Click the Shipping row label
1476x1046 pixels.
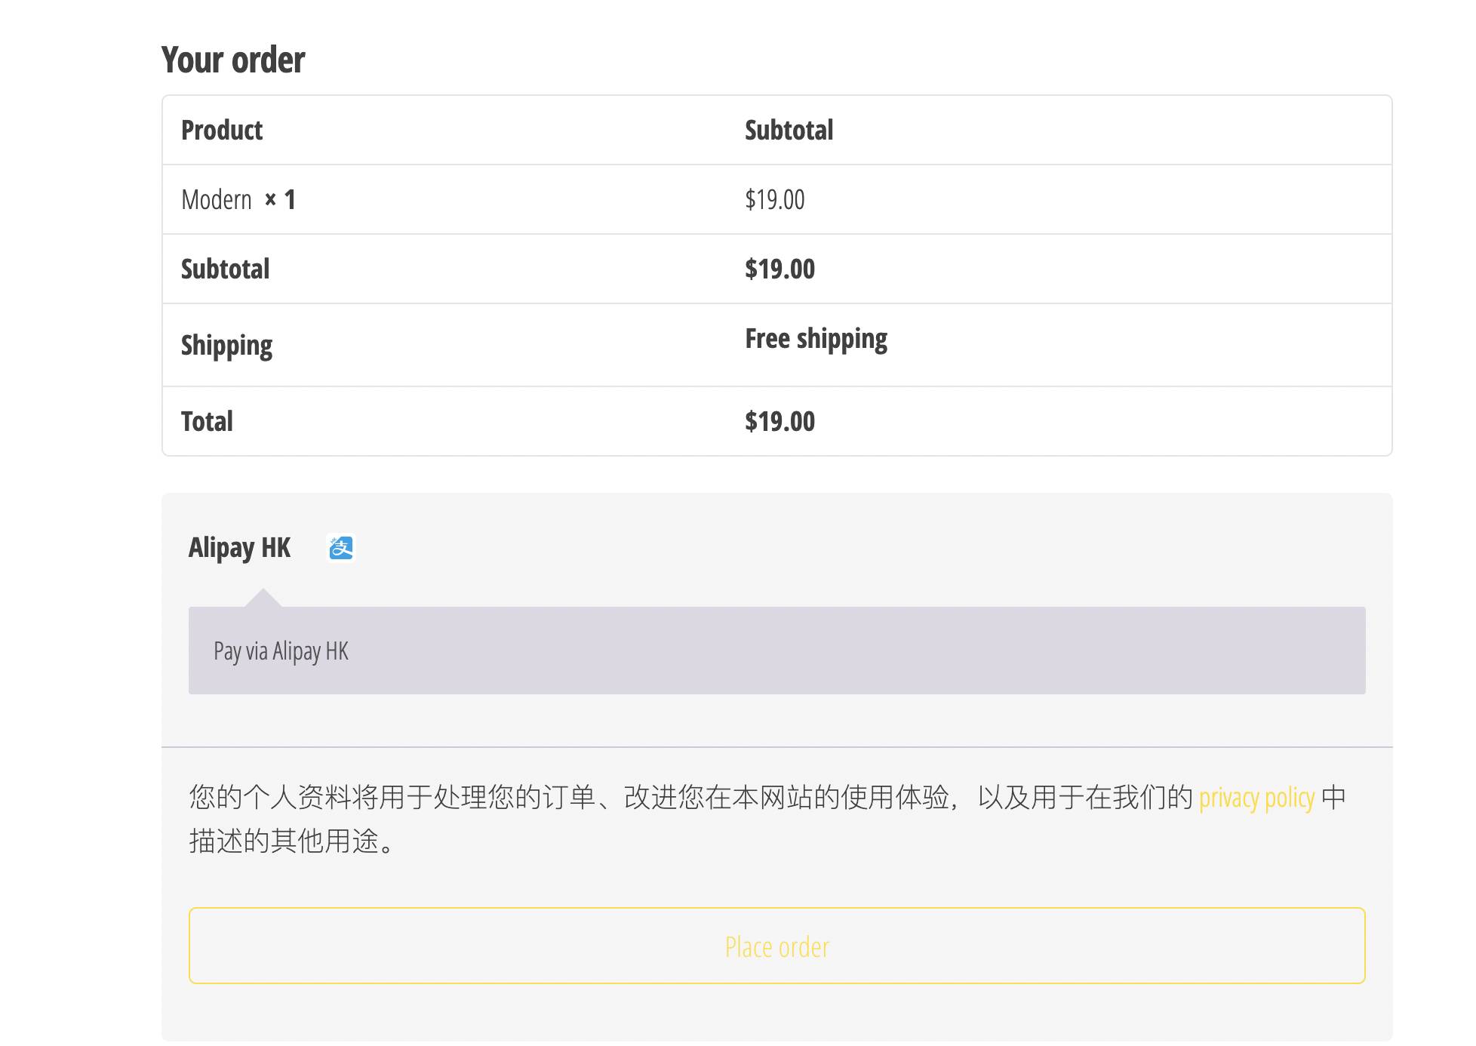coord(226,346)
